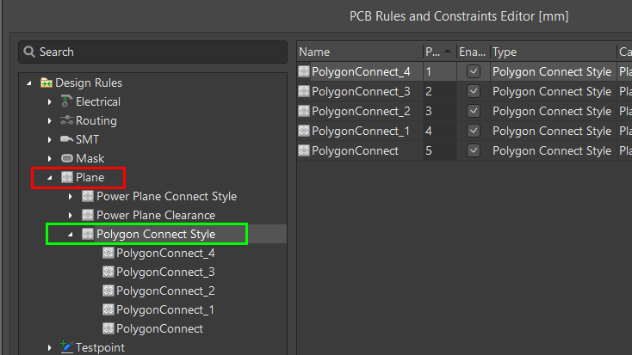
Task: Collapse the Plane tree node
Action: tap(50, 178)
